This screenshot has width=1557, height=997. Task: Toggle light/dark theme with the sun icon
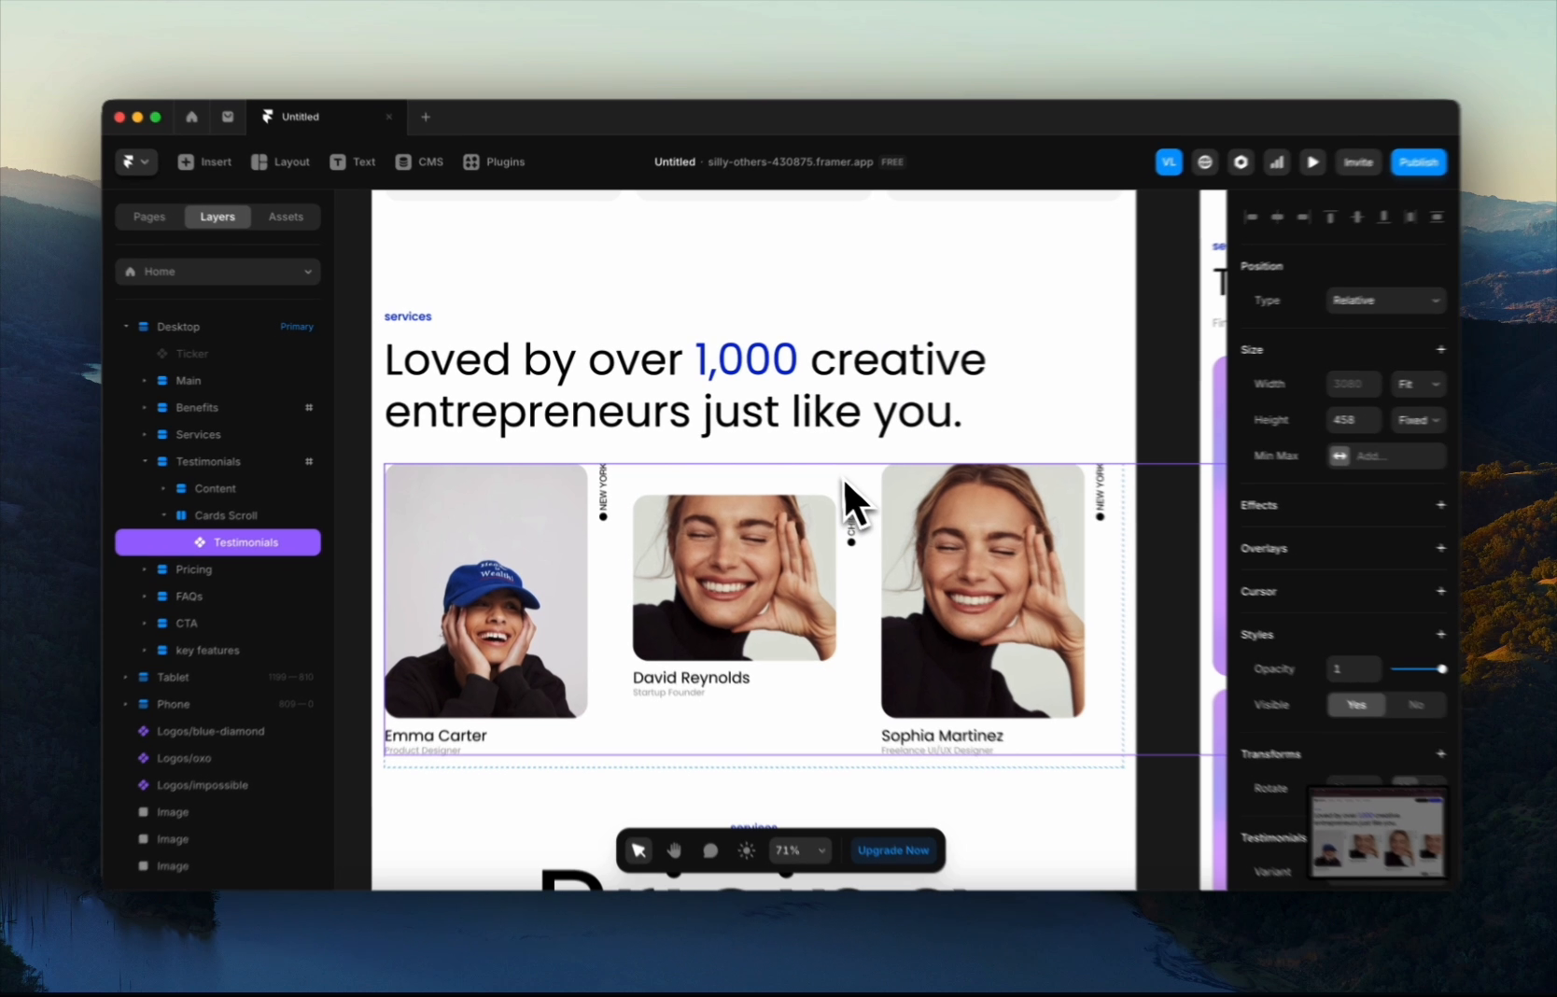point(746,850)
